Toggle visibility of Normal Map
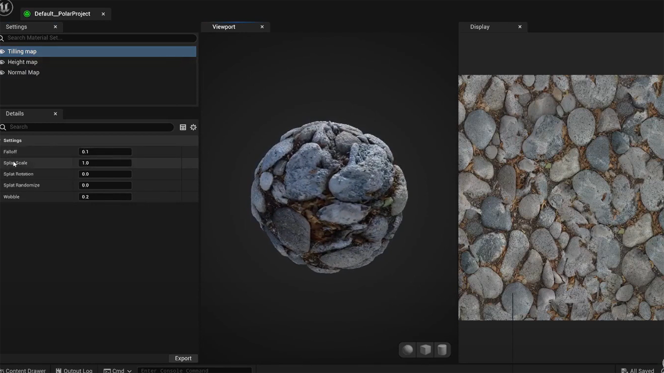Viewport: 664px width, 373px height. pos(2,73)
